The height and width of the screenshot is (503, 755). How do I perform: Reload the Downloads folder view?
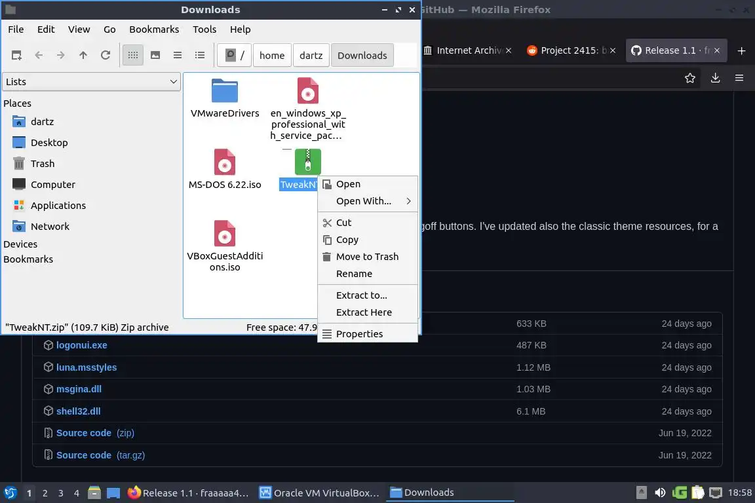click(106, 56)
